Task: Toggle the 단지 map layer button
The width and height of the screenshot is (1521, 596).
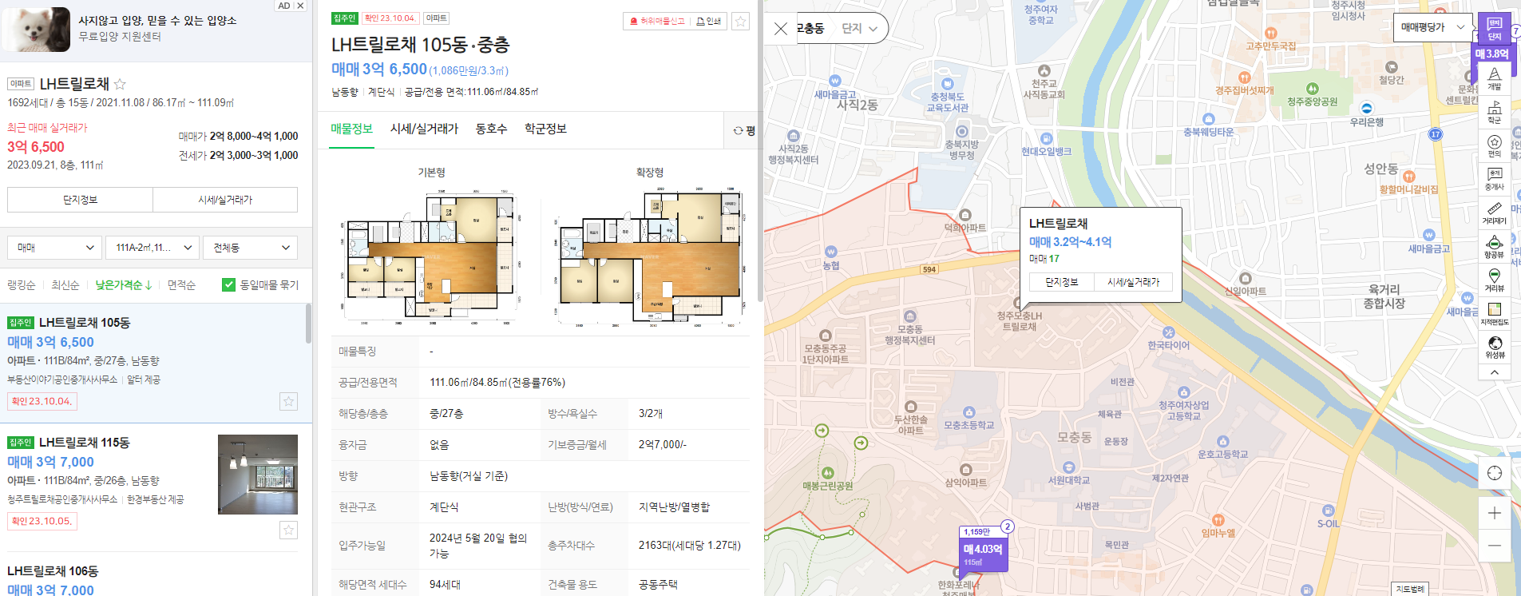Action: click(x=1494, y=29)
